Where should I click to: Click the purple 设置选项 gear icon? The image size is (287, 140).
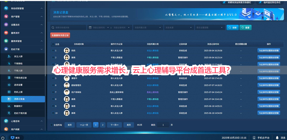6,25
